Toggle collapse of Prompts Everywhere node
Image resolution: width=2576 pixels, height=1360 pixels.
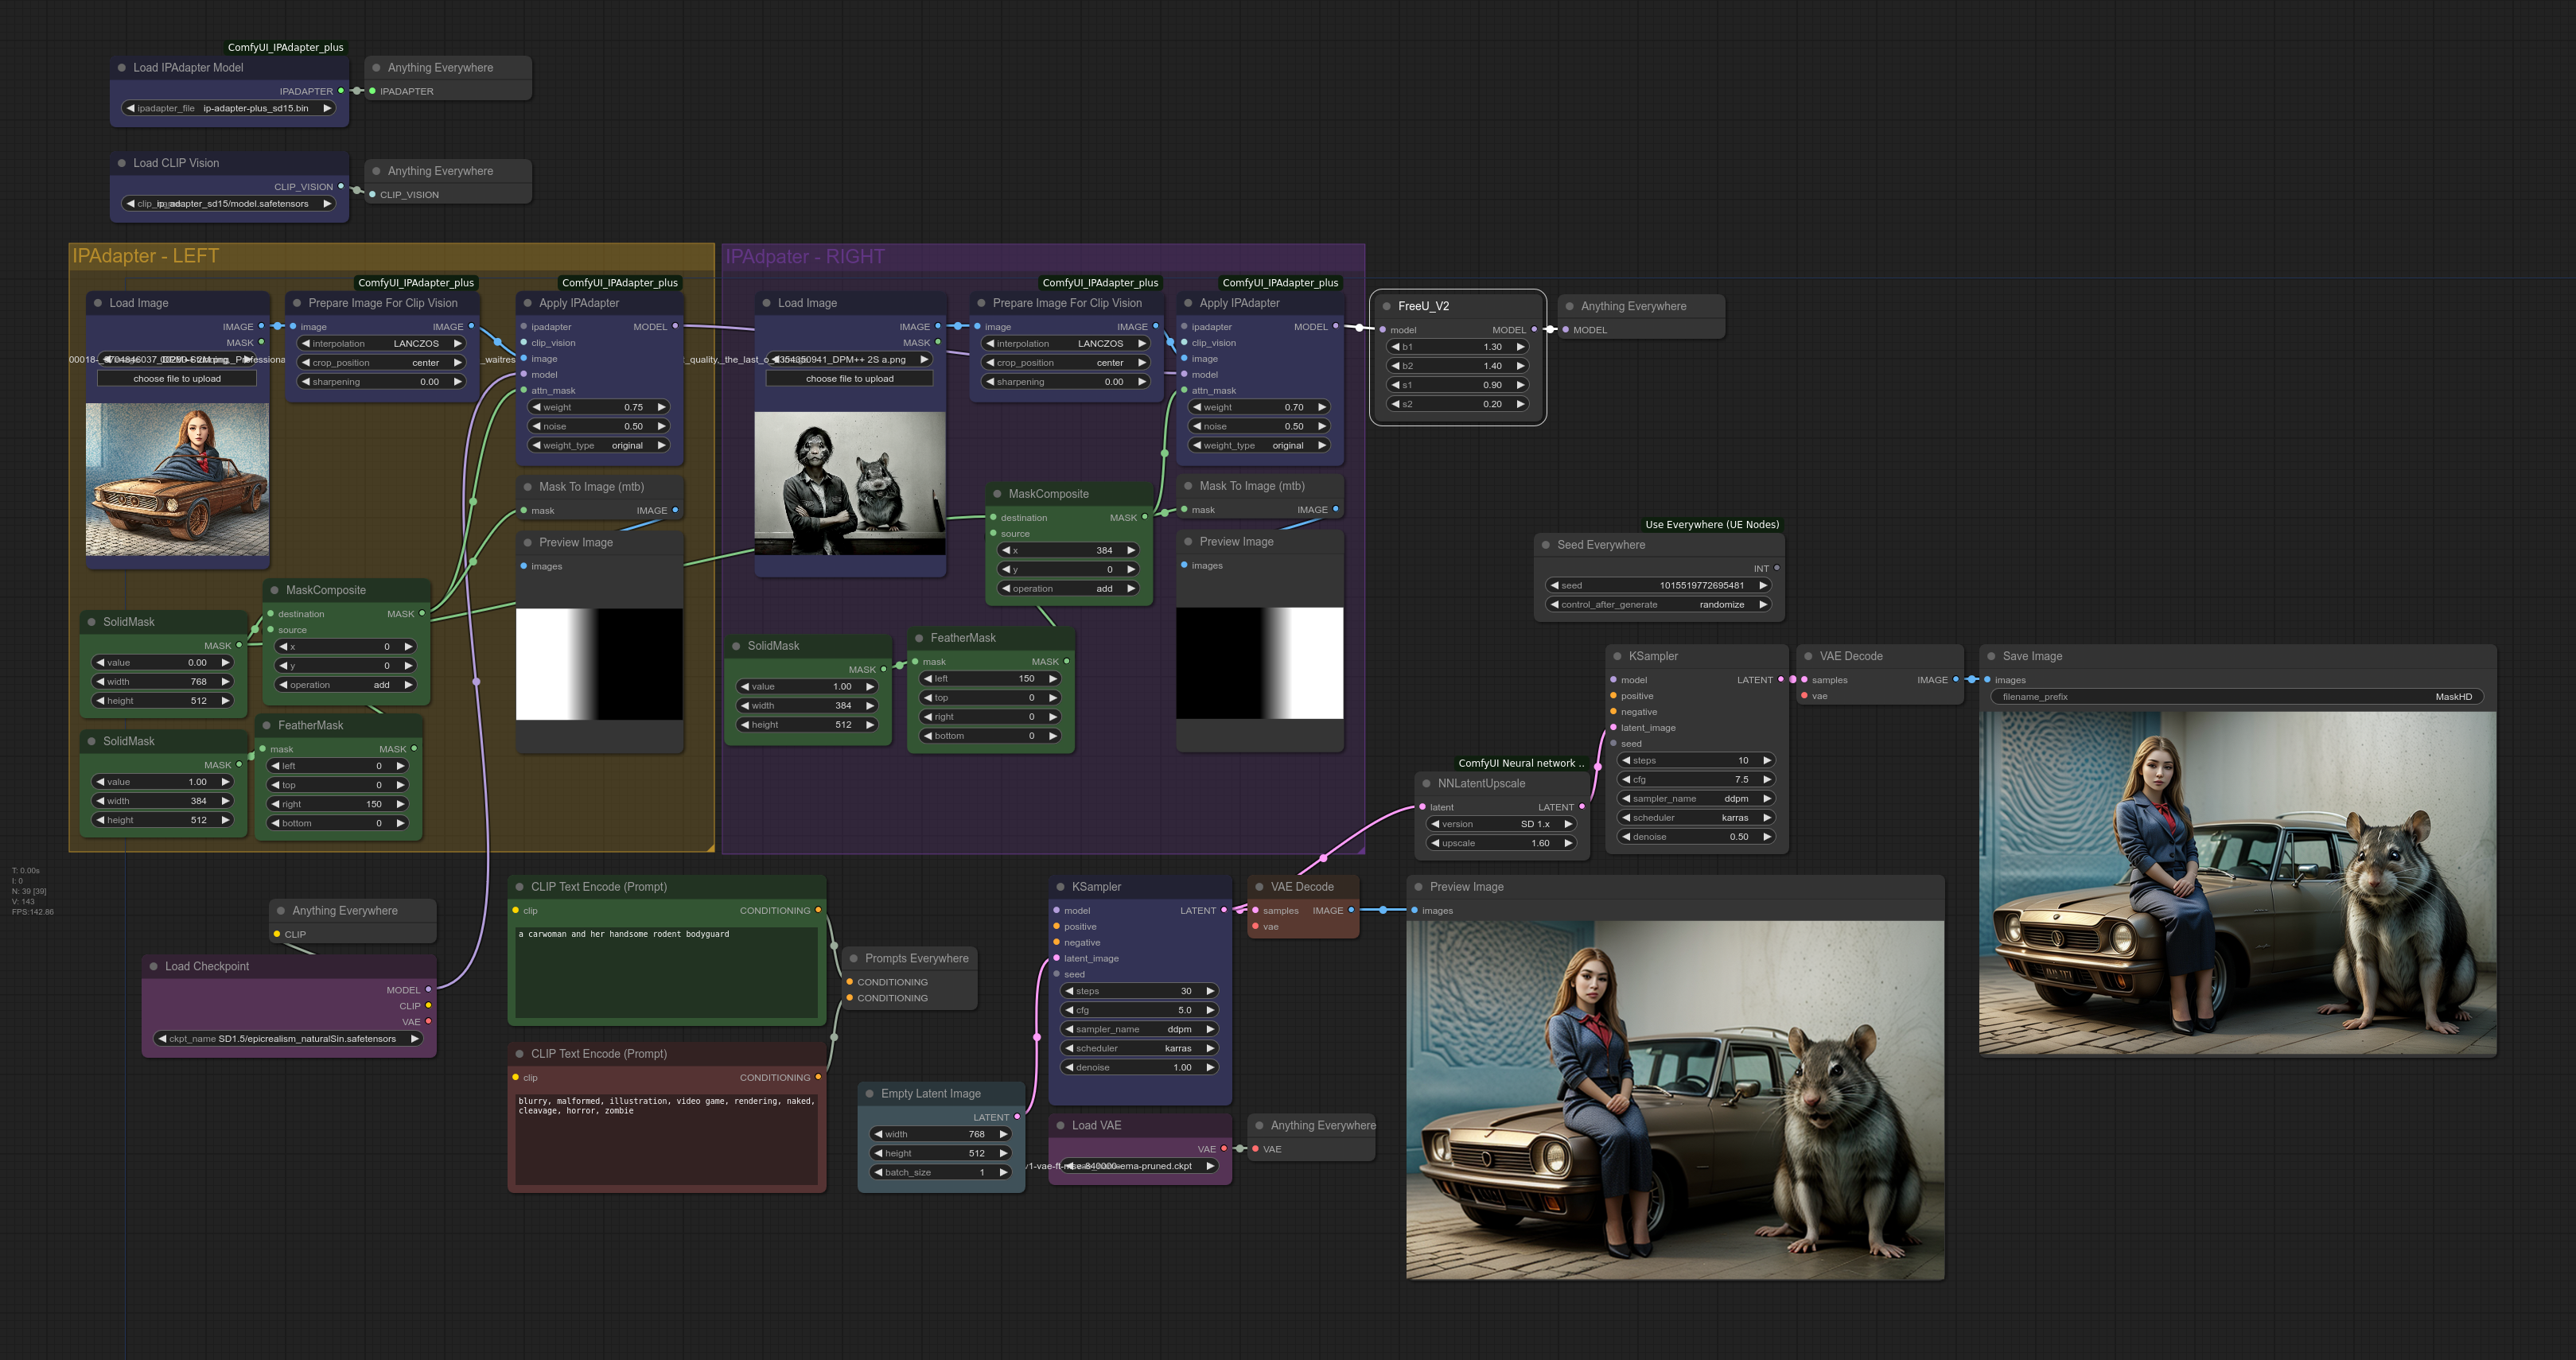click(x=853, y=958)
